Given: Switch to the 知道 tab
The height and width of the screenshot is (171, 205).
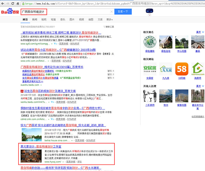Looking at the screenshot, I should [53, 20].
